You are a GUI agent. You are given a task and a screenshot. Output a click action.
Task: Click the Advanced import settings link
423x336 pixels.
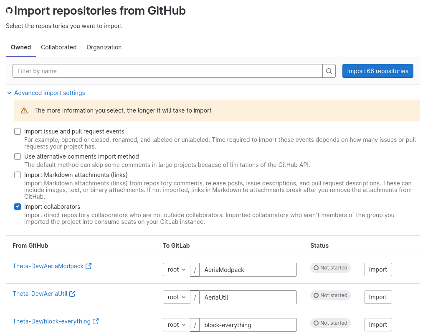pyautogui.click(x=50, y=93)
